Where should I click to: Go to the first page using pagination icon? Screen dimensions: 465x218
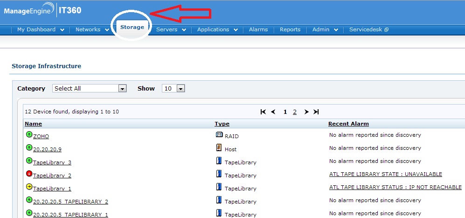coord(263,112)
